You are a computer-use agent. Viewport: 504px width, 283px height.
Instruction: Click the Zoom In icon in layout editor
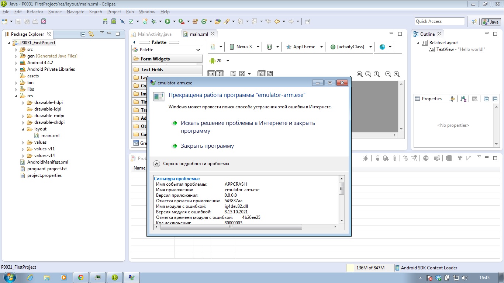(397, 74)
